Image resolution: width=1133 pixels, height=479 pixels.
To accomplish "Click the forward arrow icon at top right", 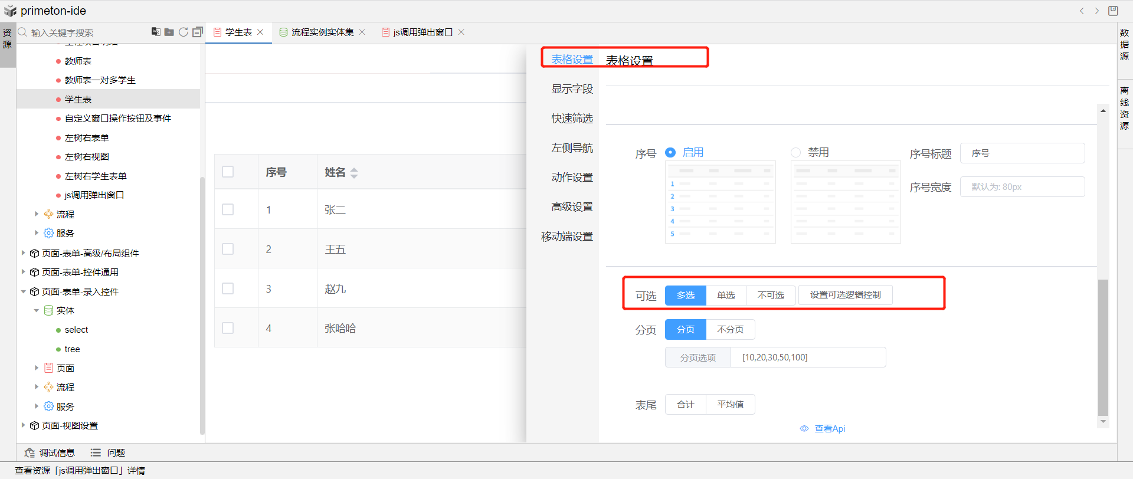I will click(1097, 11).
